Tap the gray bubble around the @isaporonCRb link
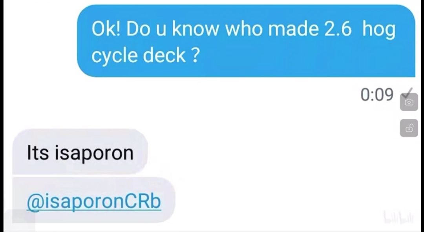Screen dimensions: 424x232 pyautogui.click(x=94, y=200)
